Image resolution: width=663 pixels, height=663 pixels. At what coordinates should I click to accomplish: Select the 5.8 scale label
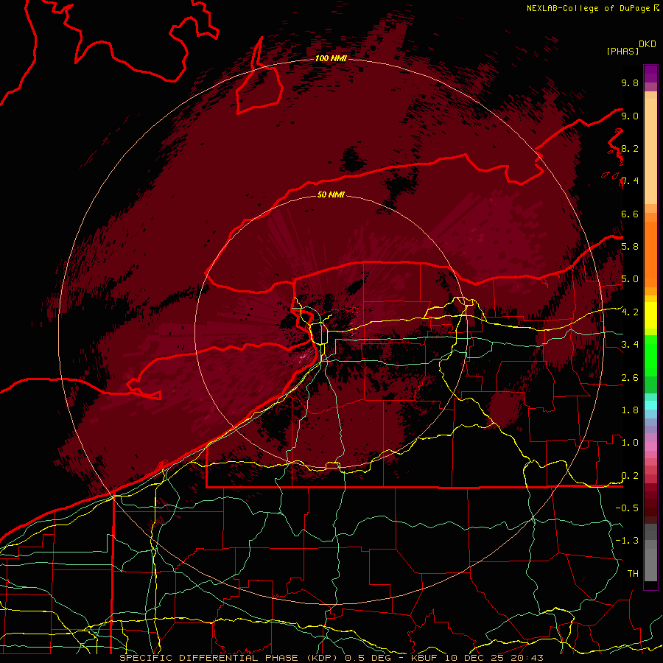pos(630,246)
